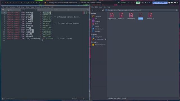Open the settings gear in system tray
Viewport: 180px width, 101px height.
(175, 3)
